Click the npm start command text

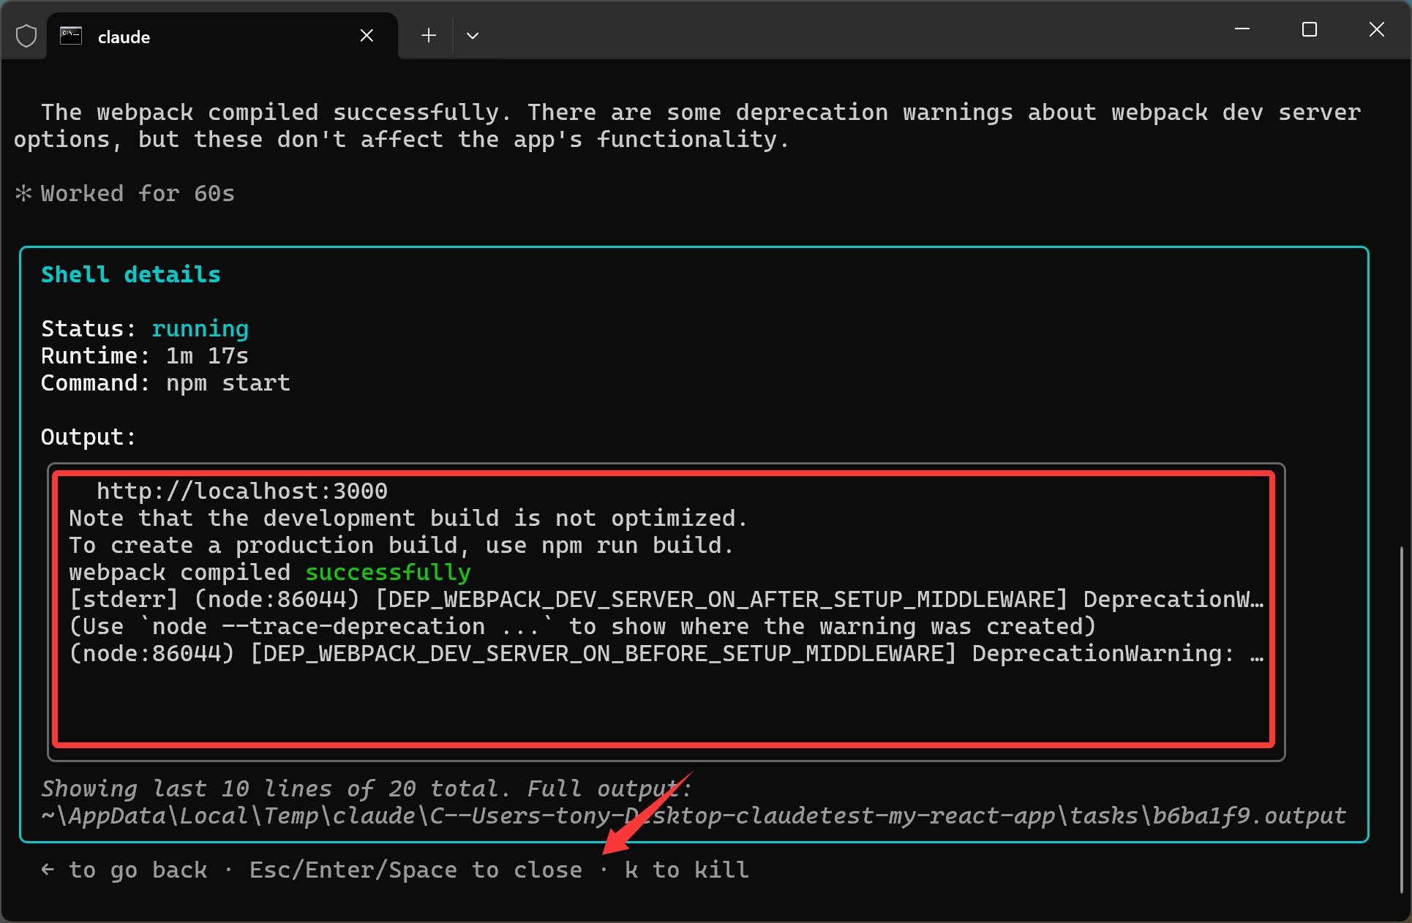click(x=228, y=383)
